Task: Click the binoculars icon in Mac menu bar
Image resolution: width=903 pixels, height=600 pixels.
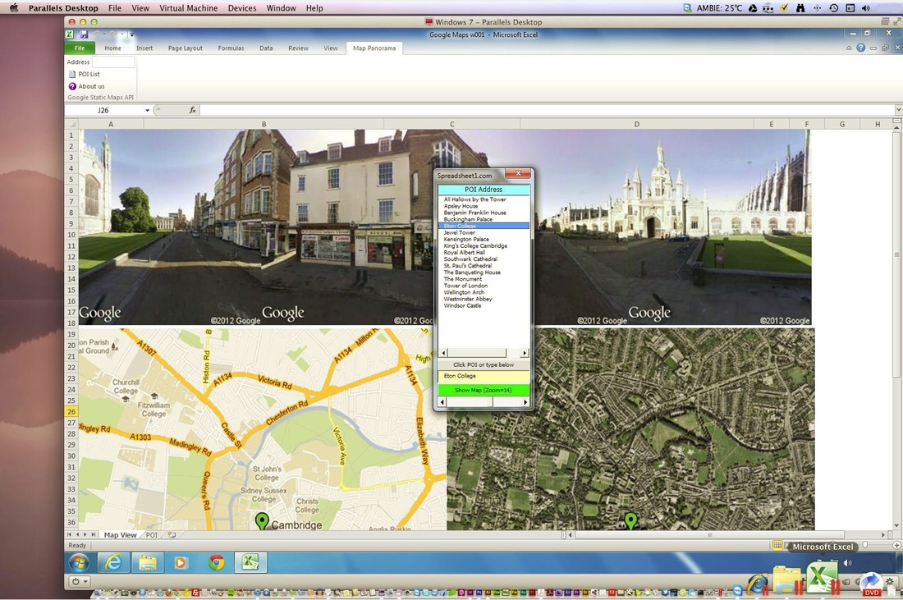Action: tap(800, 8)
